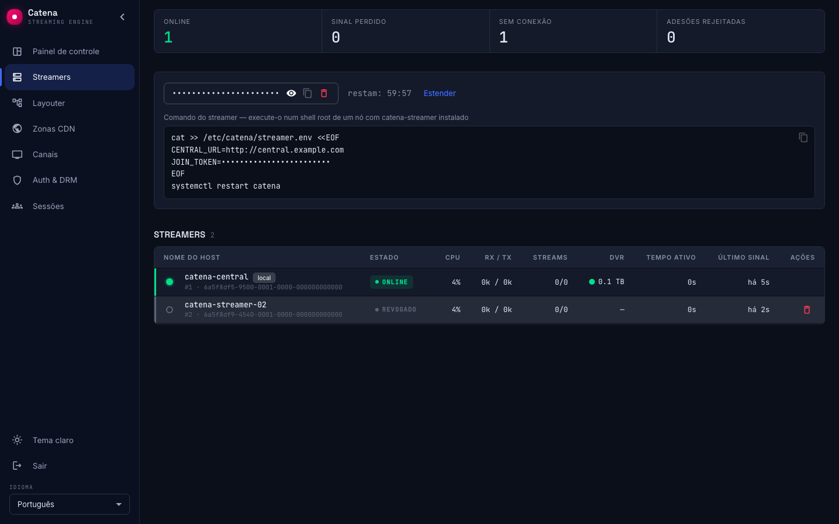The width and height of the screenshot is (839, 524).
Task: Click the Zonas CDN globe icon
Action: (x=17, y=129)
